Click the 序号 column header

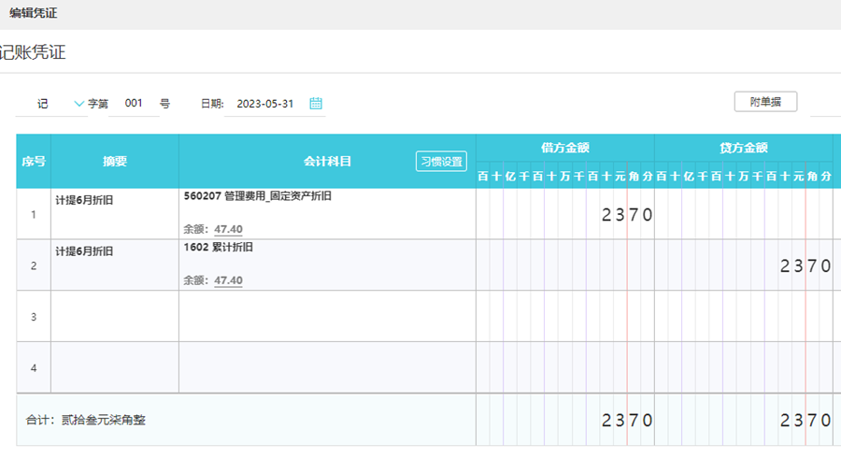click(34, 162)
